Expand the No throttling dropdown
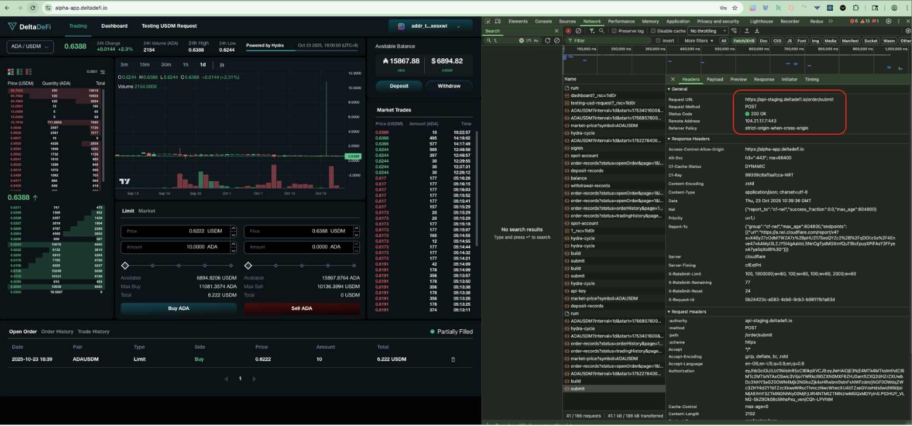Image resolution: width=912 pixels, height=426 pixels. (708, 31)
